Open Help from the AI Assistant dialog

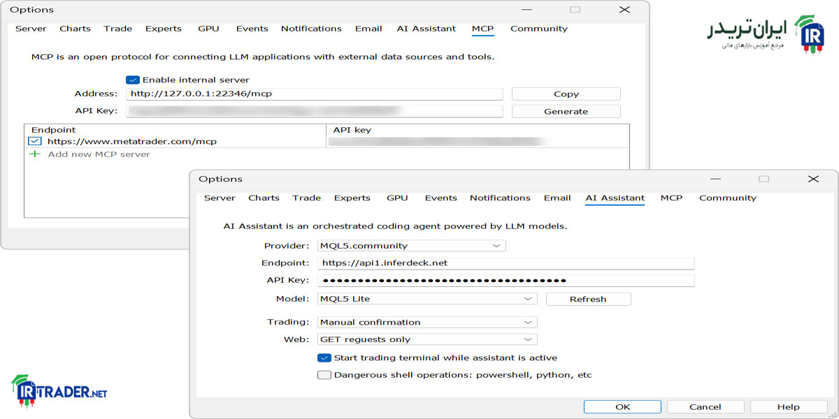(788, 406)
